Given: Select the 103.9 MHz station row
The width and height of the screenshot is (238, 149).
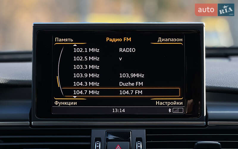Looking at the screenshot, I should point(121,75).
